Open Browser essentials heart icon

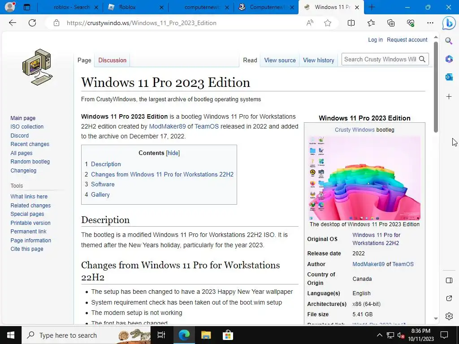pos(411,23)
